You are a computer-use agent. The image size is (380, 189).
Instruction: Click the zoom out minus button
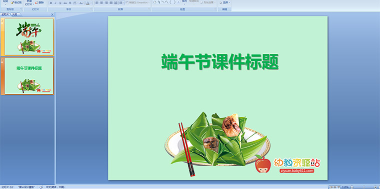point(352,187)
